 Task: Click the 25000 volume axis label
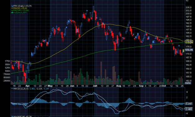click(7, 81)
